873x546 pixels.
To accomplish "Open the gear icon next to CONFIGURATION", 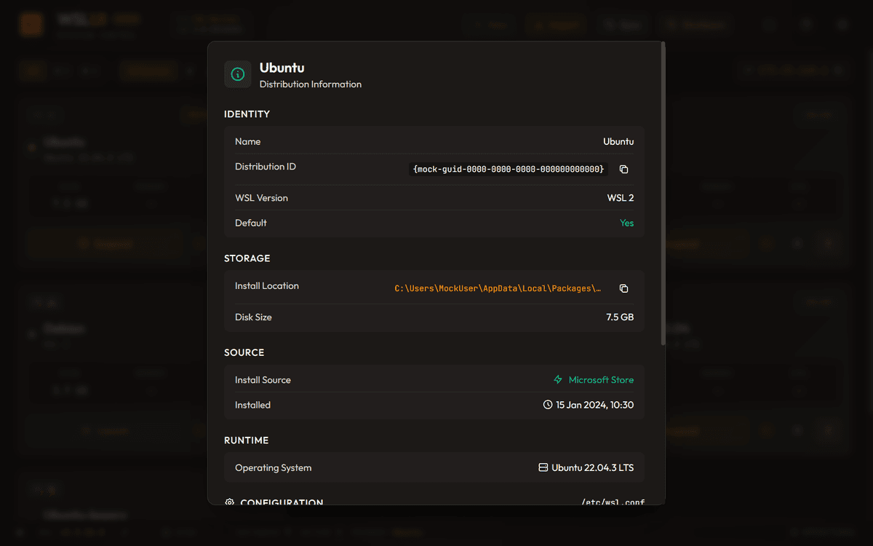I will [230, 503].
